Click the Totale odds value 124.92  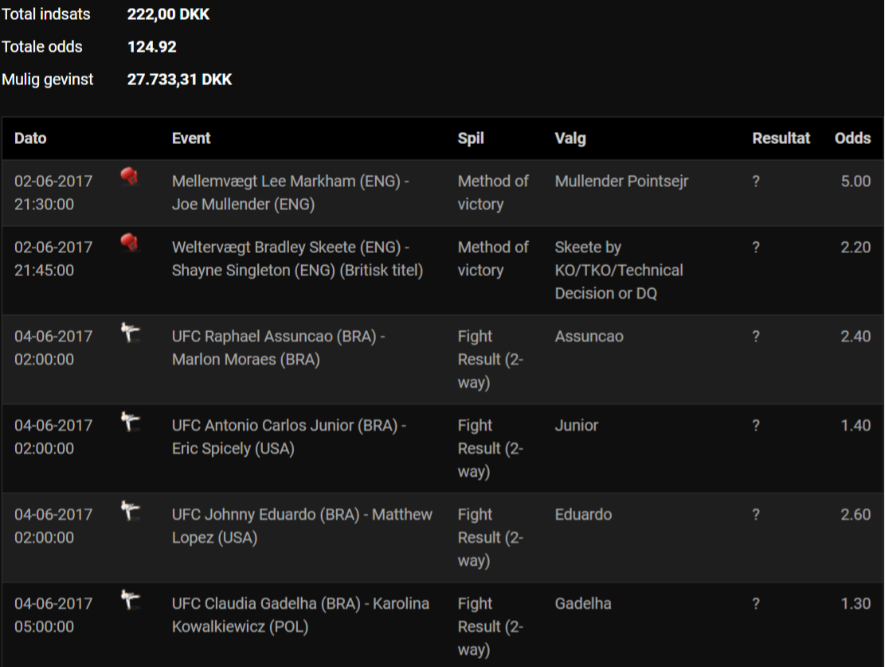pyautogui.click(x=152, y=47)
